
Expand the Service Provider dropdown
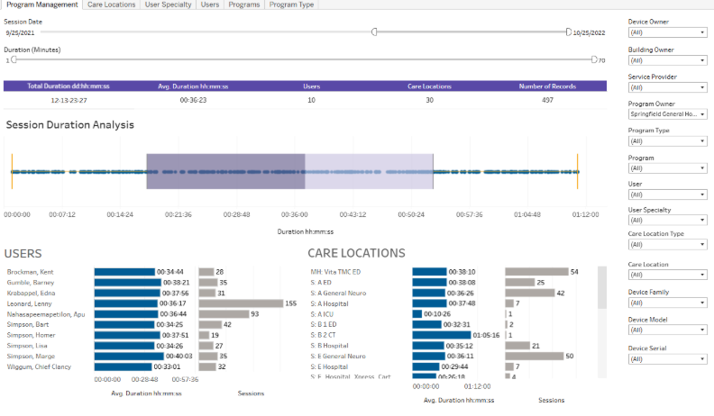pyautogui.click(x=666, y=88)
